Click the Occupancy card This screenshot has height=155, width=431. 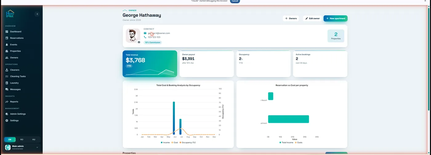click(x=264, y=64)
